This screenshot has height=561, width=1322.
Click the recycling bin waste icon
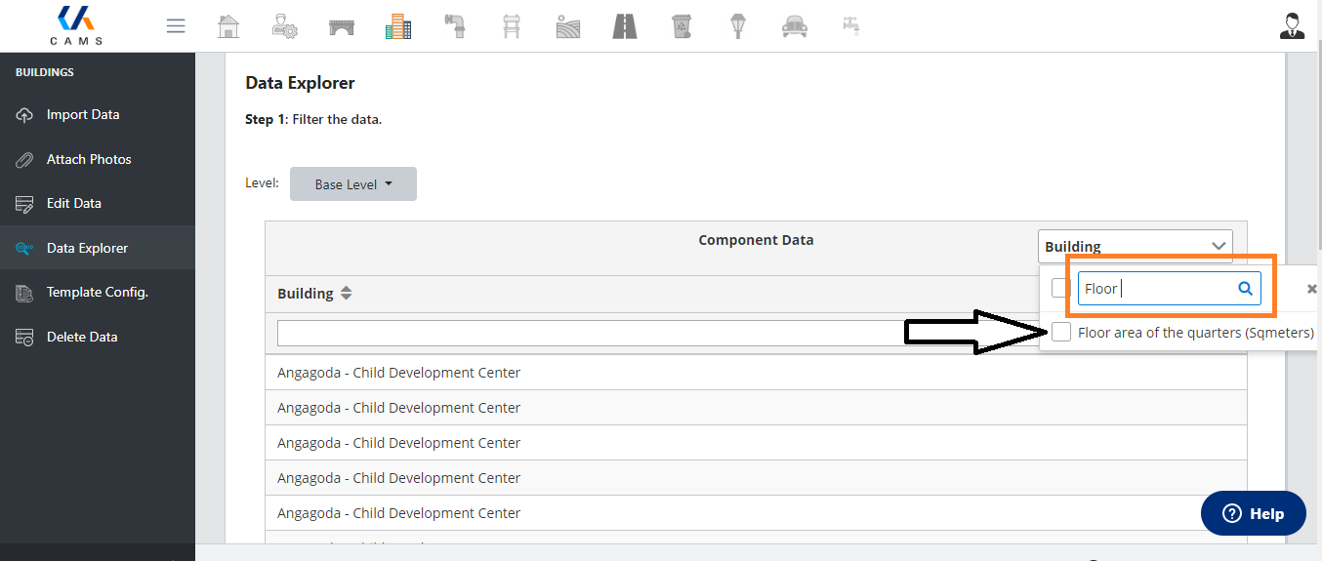pyautogui.click(x=682, y=26)
